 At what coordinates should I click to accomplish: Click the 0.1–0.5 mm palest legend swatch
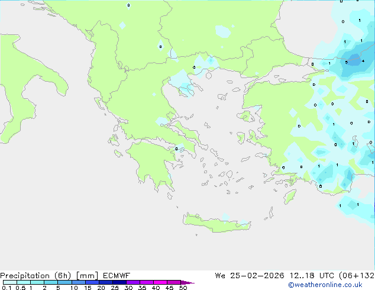tap(10, 282)
